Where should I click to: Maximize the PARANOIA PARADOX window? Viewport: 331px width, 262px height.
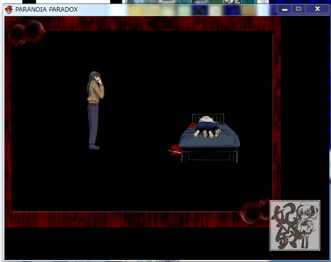click(x=299, y=9)
